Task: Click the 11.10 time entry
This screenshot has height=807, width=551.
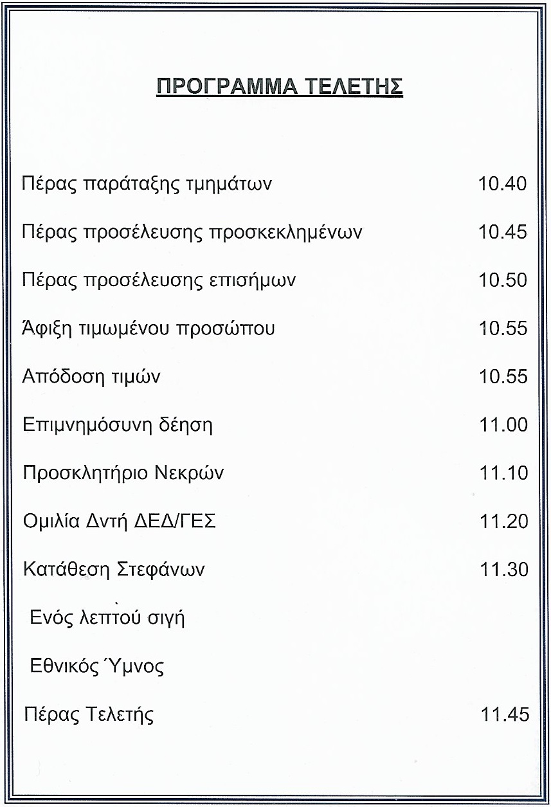Action: tap(503, 473)
